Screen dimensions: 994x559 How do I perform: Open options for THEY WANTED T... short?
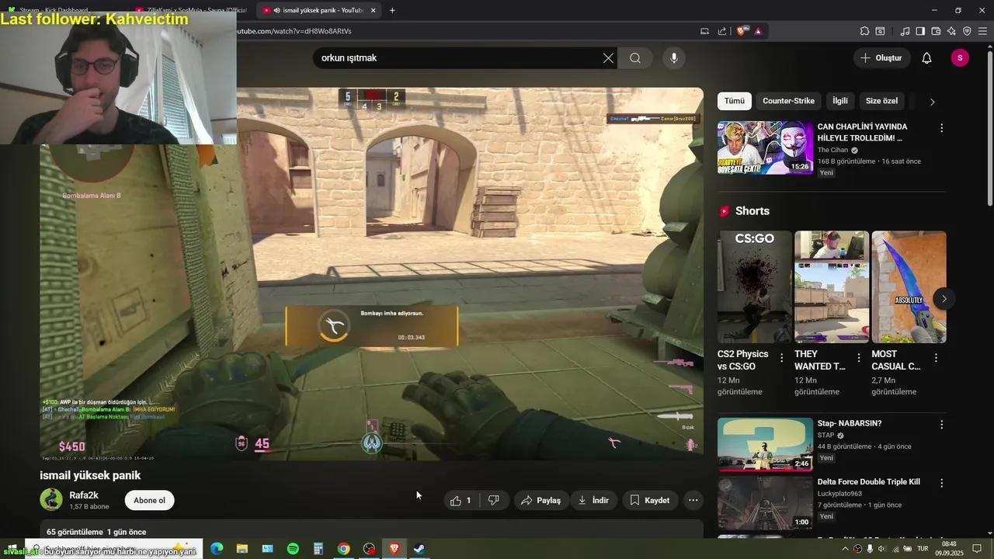pos(859,358)
